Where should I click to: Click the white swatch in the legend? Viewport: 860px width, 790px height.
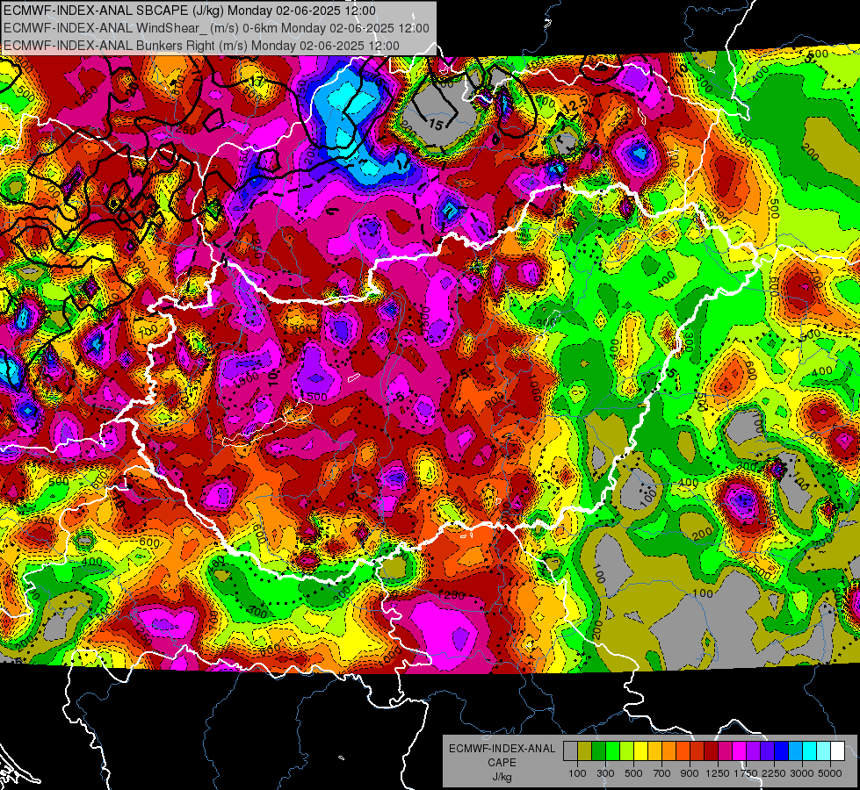(x=837, y=751)
